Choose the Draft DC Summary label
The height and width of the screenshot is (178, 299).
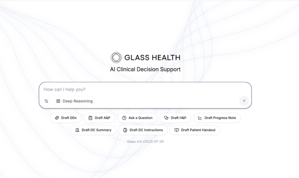pyautogui.click(x=96, y=130)
